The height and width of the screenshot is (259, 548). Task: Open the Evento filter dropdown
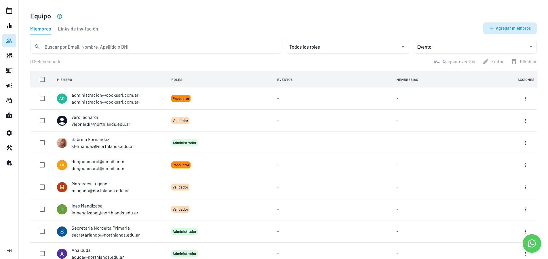tap(475, 47)
